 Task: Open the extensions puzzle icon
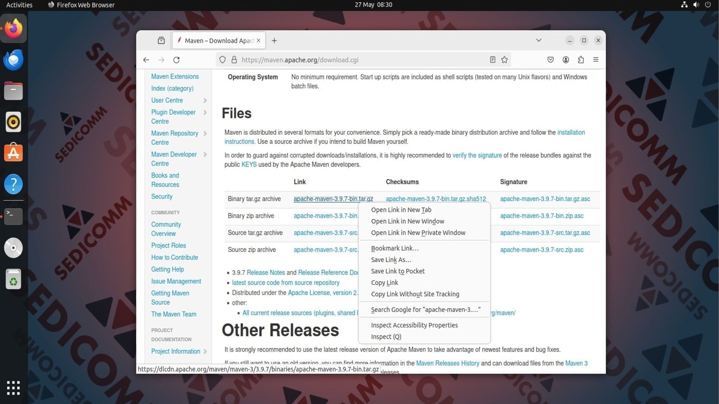581,60
